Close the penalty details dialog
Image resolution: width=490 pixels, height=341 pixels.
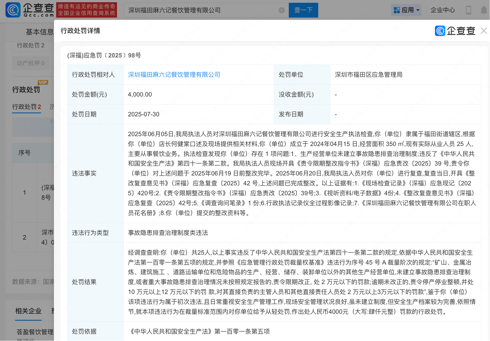(484, 31)
